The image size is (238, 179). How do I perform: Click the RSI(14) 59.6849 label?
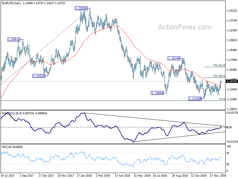pyautogui.click(x=12, y=147)
